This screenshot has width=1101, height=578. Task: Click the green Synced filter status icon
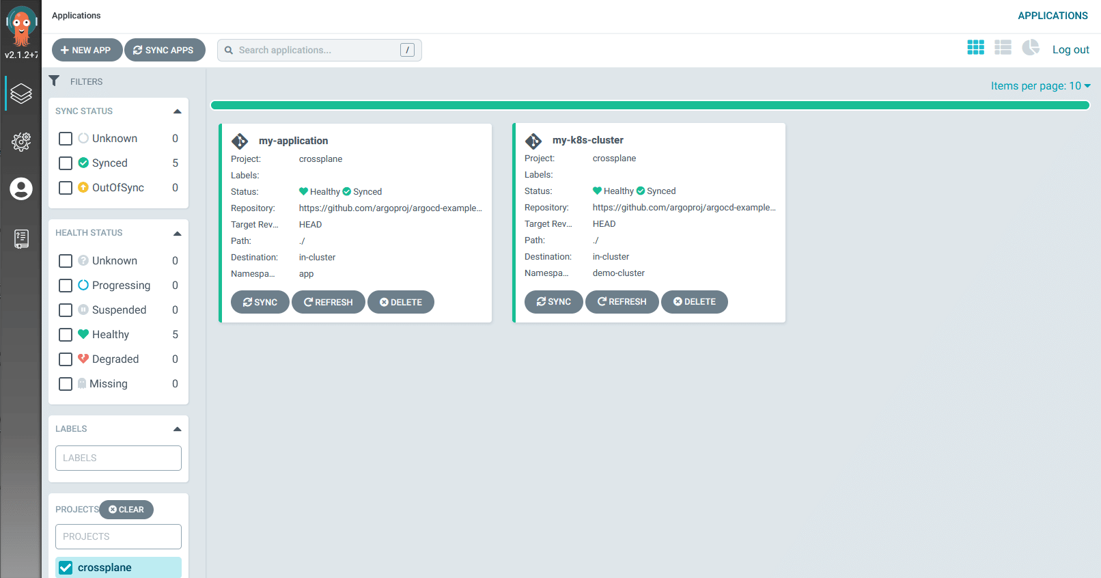[83, 163]
